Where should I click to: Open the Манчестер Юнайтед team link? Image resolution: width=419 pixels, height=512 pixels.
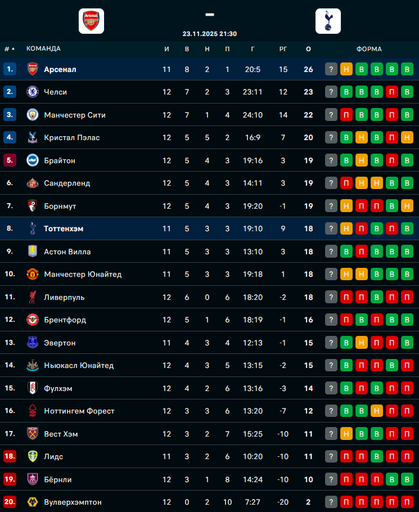click(x=83, y=275)
